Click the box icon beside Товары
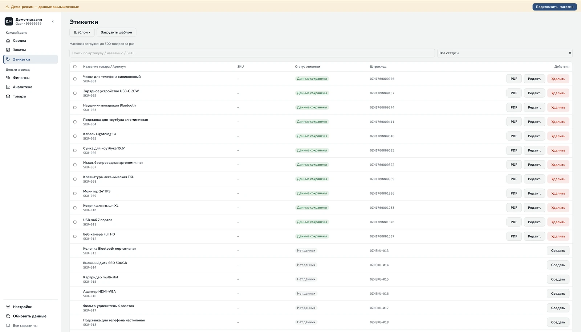 pyautogui.click(x=8, y=96)
